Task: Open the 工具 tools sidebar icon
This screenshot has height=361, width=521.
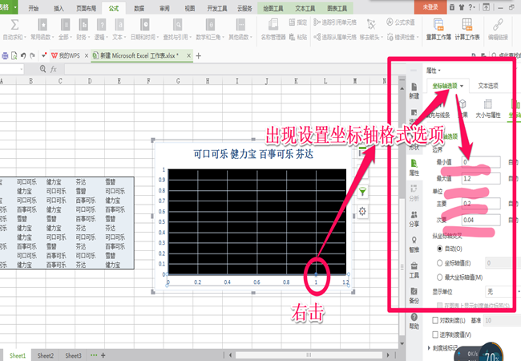Action: click(414, 270)
